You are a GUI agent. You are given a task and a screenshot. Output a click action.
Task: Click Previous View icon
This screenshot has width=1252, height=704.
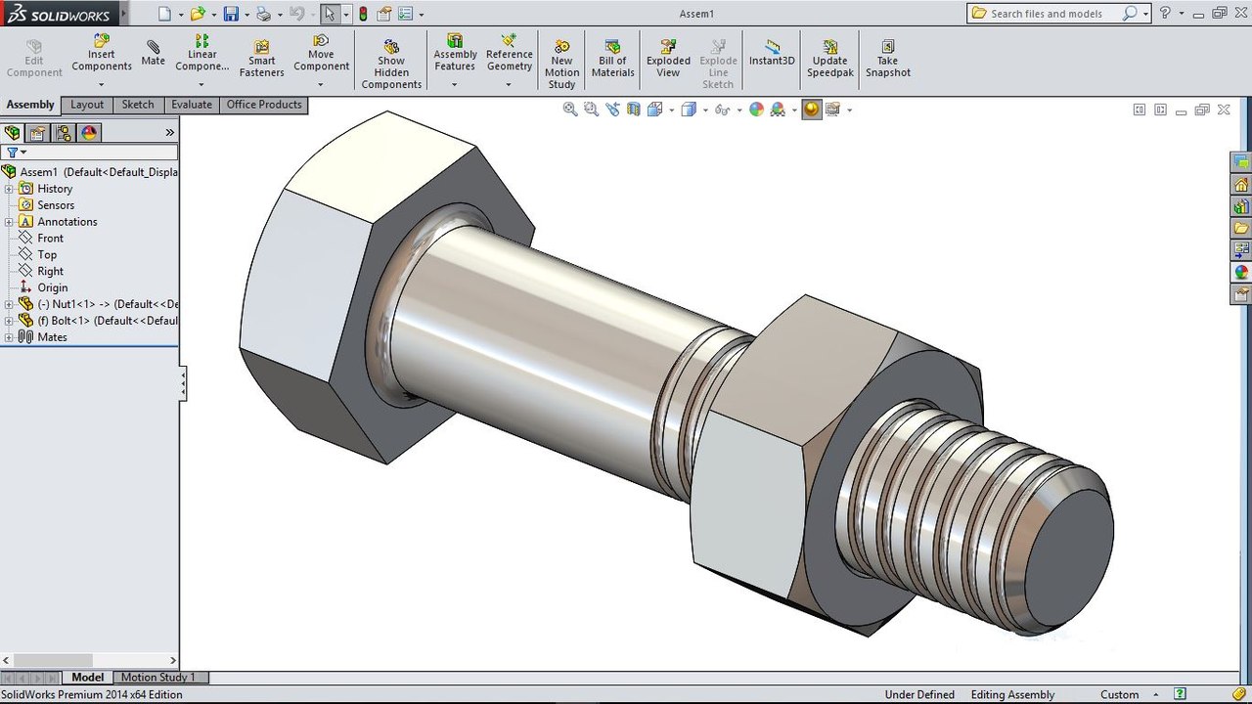pos(613,110)
